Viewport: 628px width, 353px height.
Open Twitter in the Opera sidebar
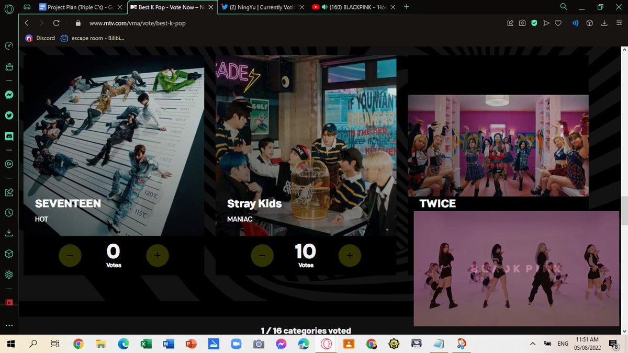[x=9, y=116]
